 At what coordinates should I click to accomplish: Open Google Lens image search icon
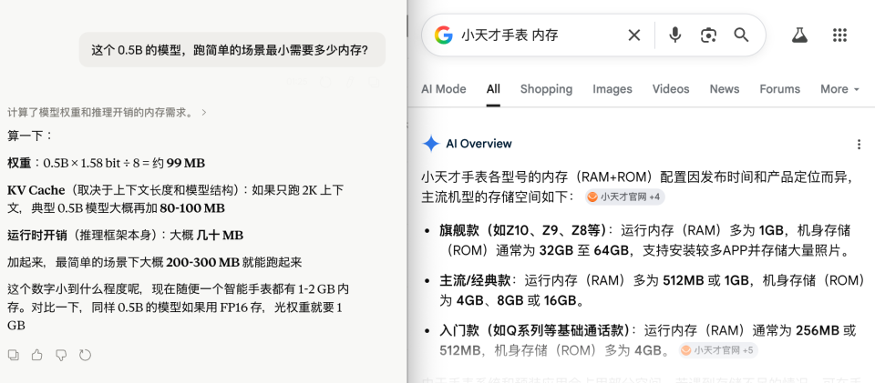tap(708, 35)
